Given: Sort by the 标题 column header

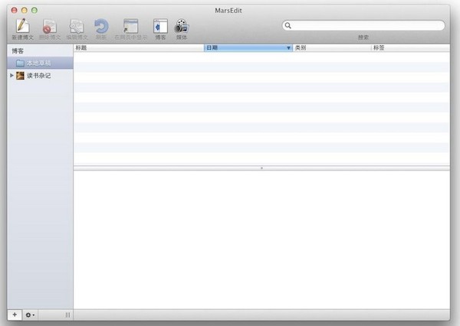Looking at the screenshot, I should [139, 47].
